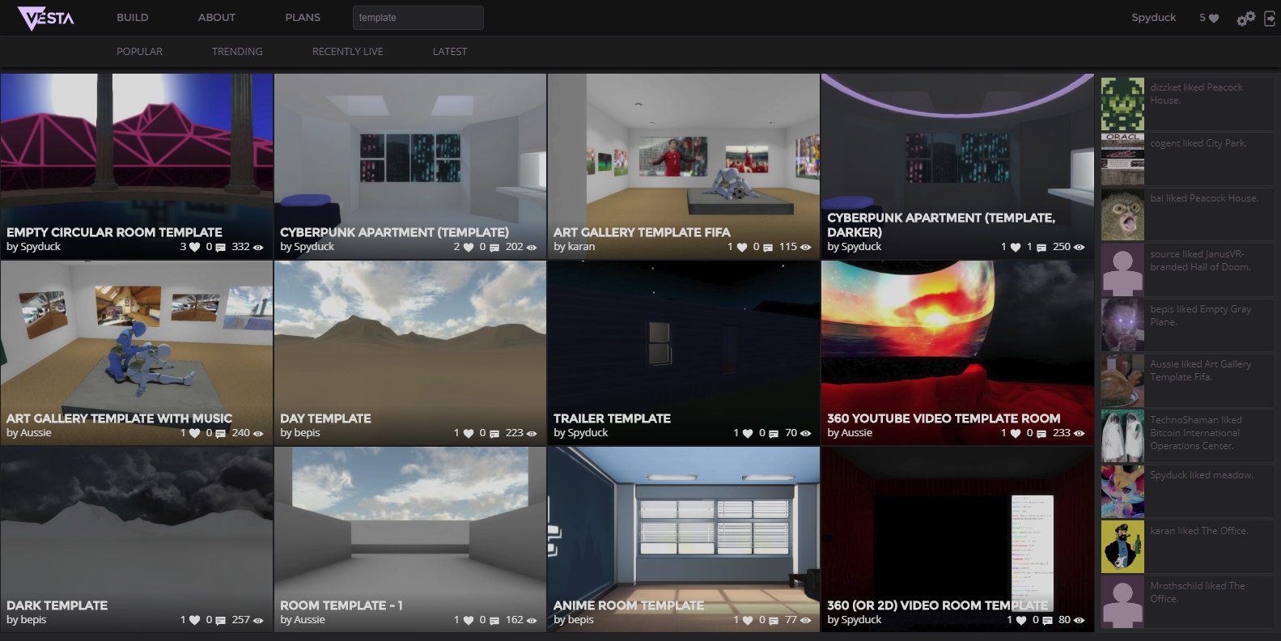
Task: Click the search field containing 'template'
Action: [418, 18]
